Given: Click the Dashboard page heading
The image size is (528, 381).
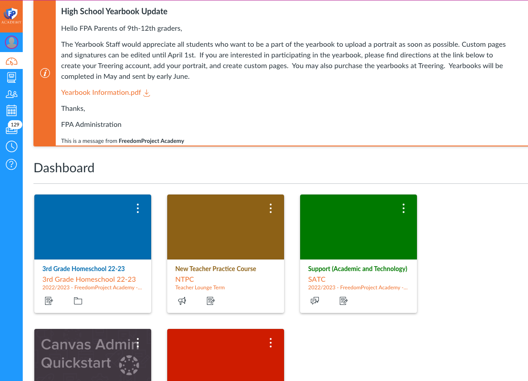Looking at the screenshot, I should pos(64,168).
